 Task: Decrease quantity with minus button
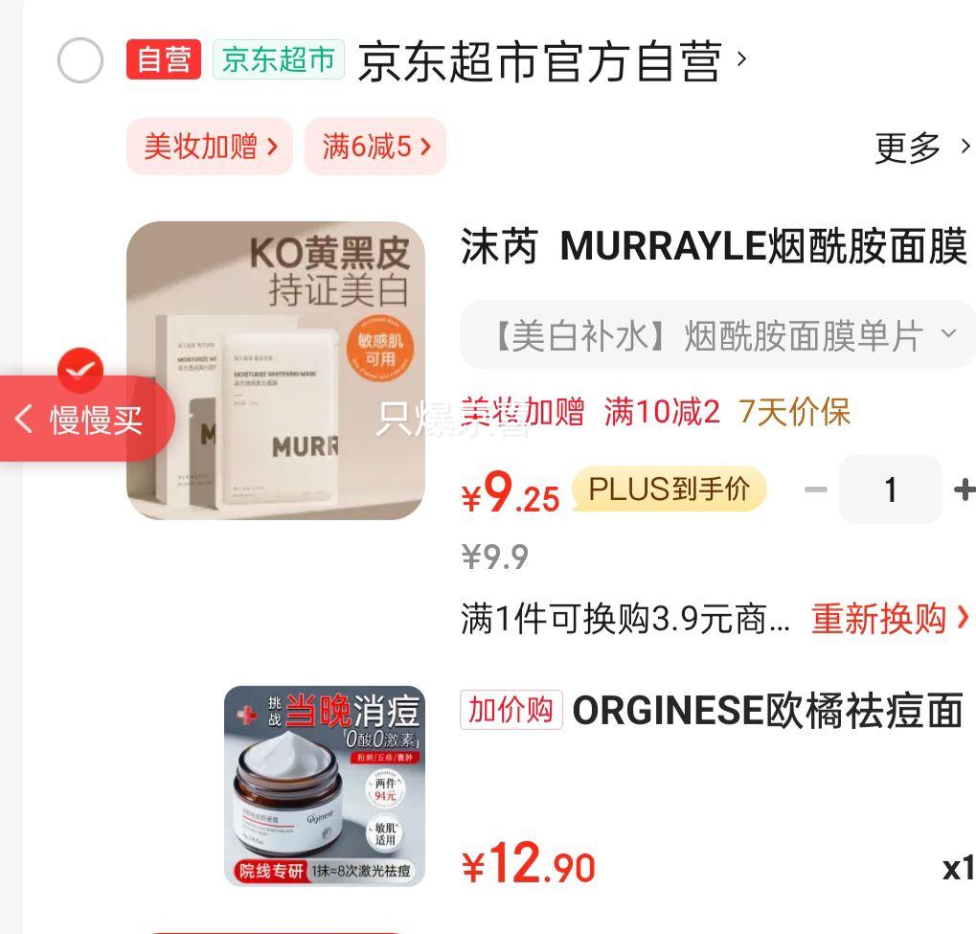click(815, 490)
